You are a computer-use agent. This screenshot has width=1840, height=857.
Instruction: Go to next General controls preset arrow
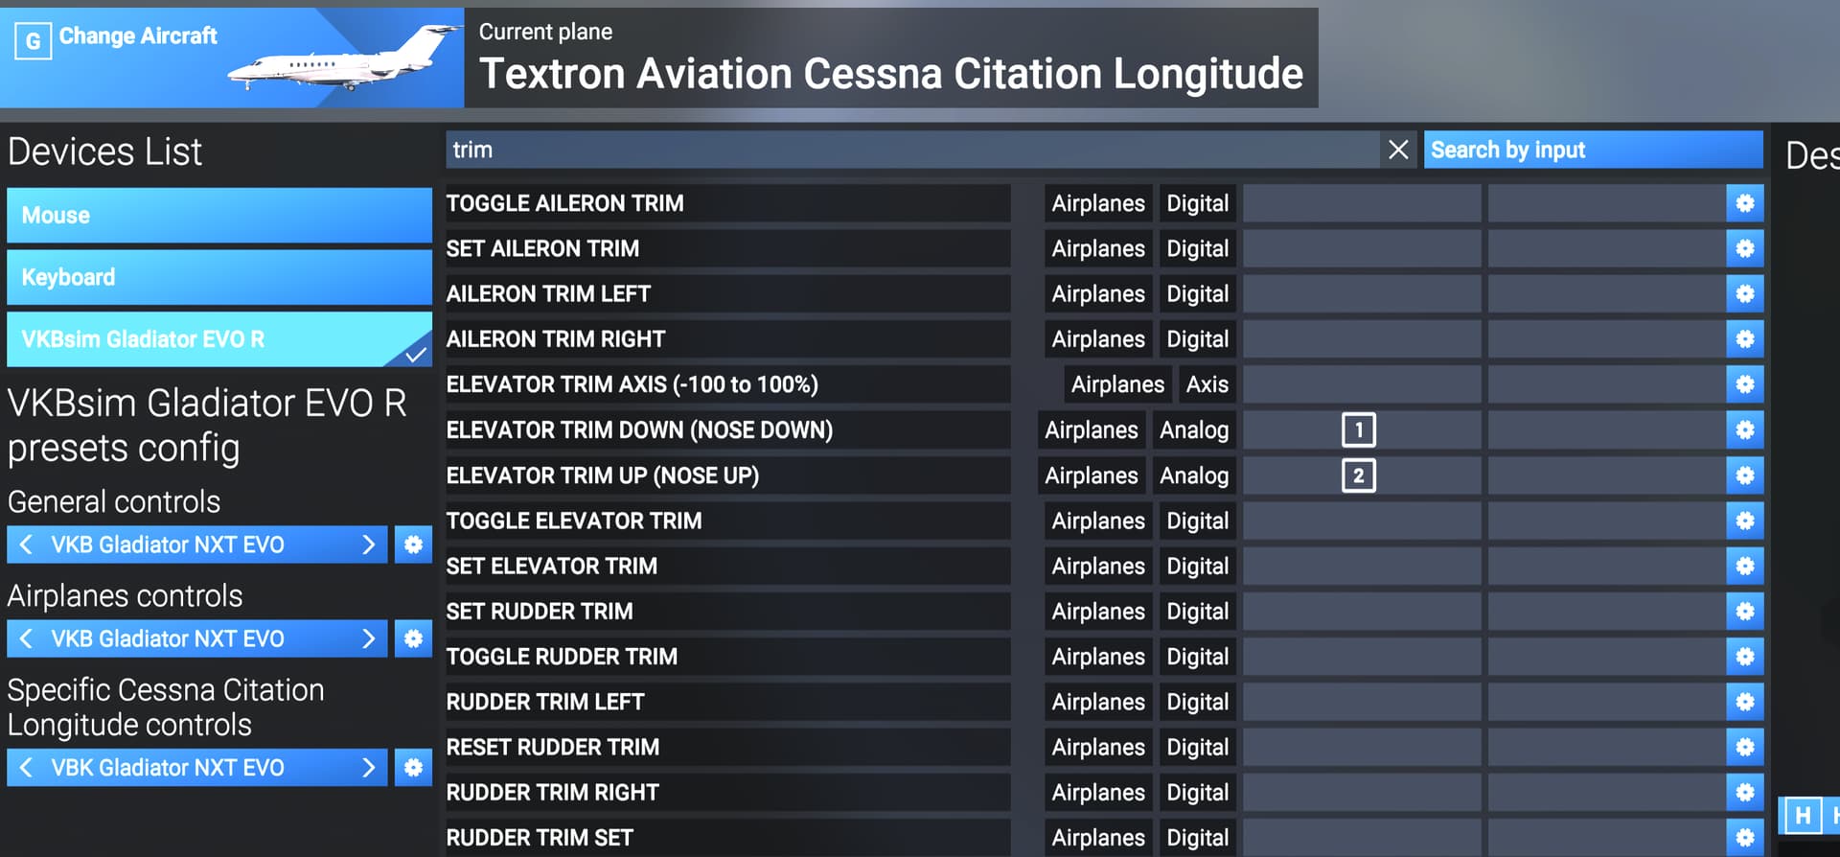(x=368, y=544)
